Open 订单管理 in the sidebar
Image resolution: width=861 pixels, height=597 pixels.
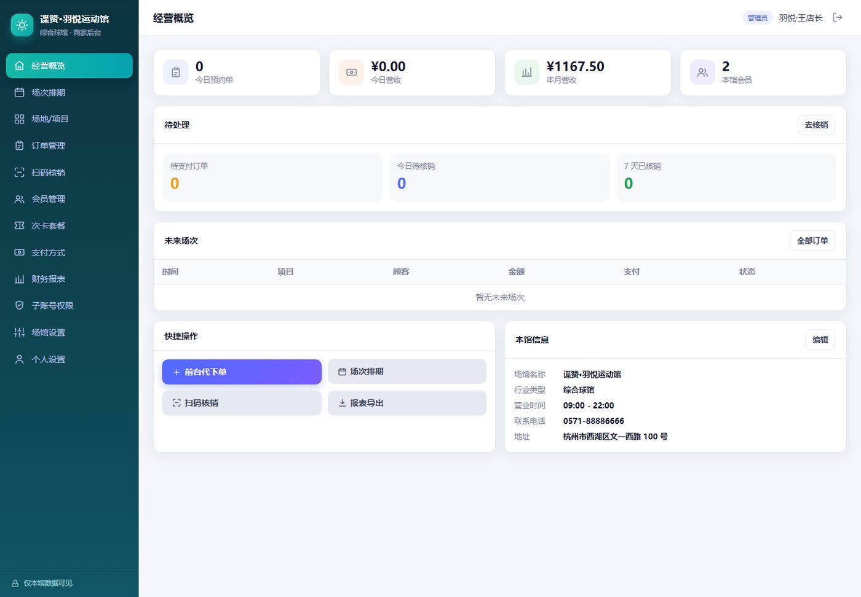69,146
